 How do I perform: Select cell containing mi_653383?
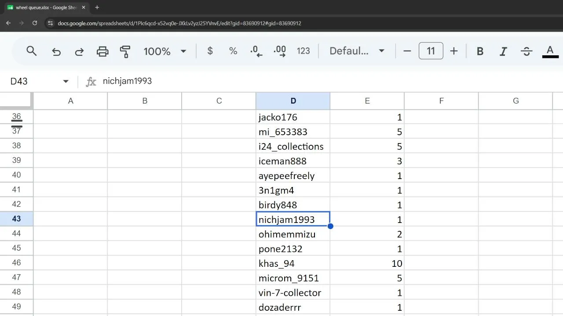click(x=293, y=132)
